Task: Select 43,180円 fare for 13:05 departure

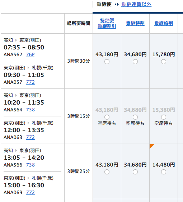Action: 107,172
